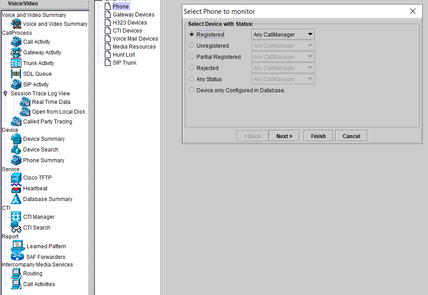Image resolution: width=428 pixels, height=295 pixels.
Task: Select Device only Configured in Database option
Action: [x=192, y=90]
